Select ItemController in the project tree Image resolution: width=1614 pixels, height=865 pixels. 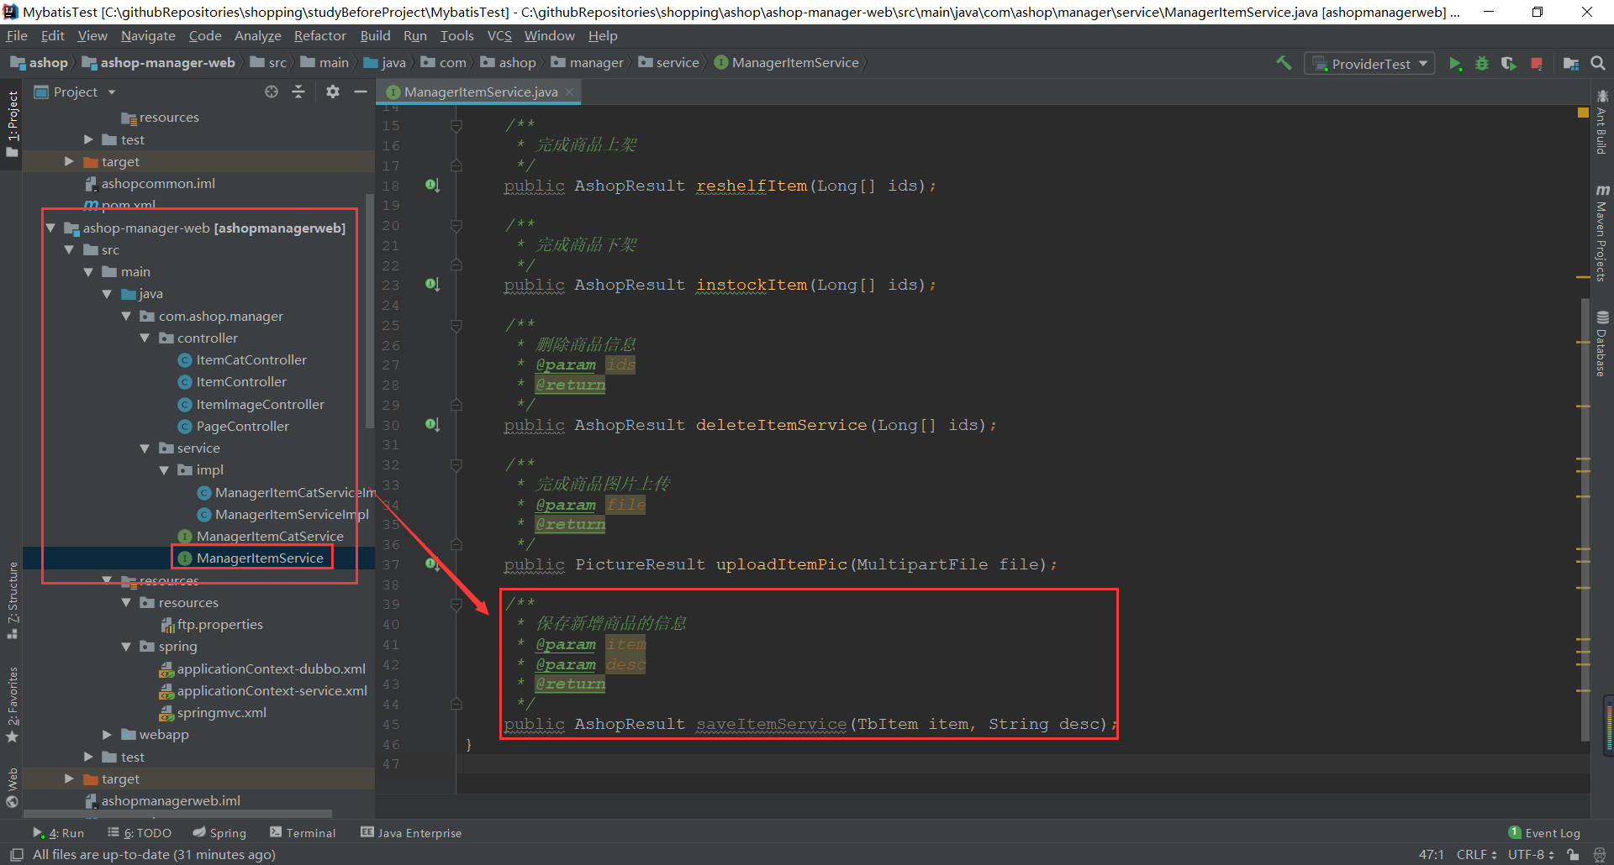pos(232,382)
